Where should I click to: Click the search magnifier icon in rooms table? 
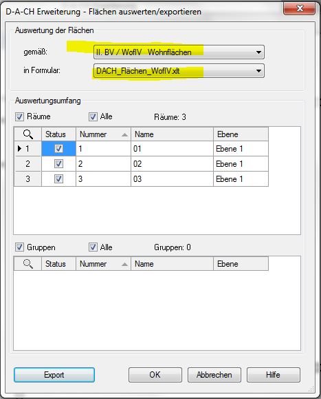27,134
